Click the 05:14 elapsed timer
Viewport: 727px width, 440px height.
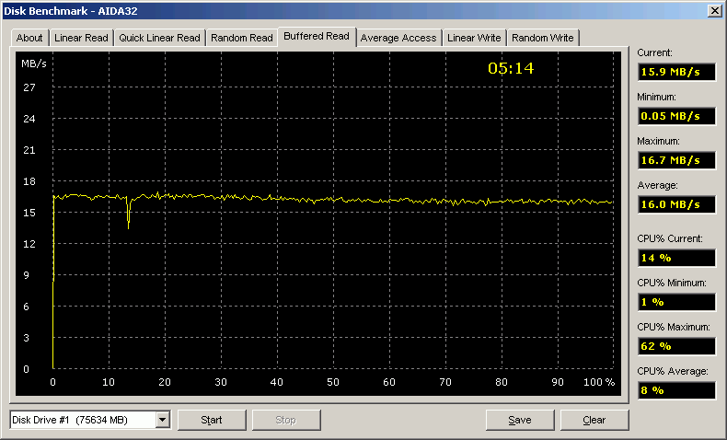tap(511, 68)
